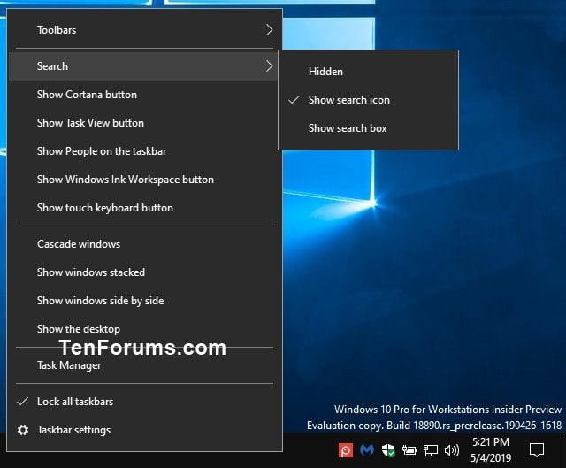Screen dimensions: 566x468
Task: Toggle Show Windows Ink Workspace button
Action: coord(144,180)
